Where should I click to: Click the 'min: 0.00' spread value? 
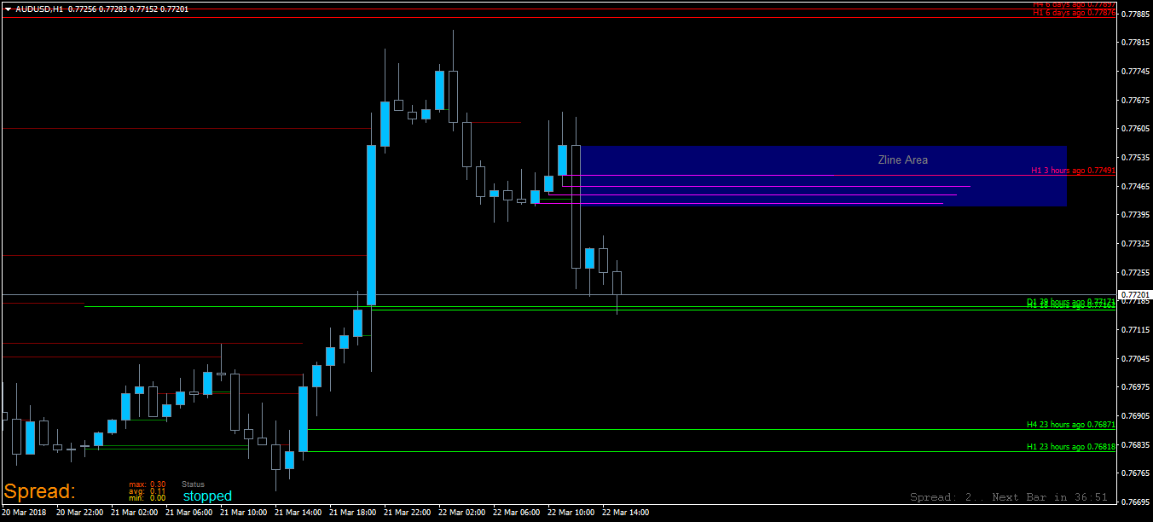tap(148, 497)
